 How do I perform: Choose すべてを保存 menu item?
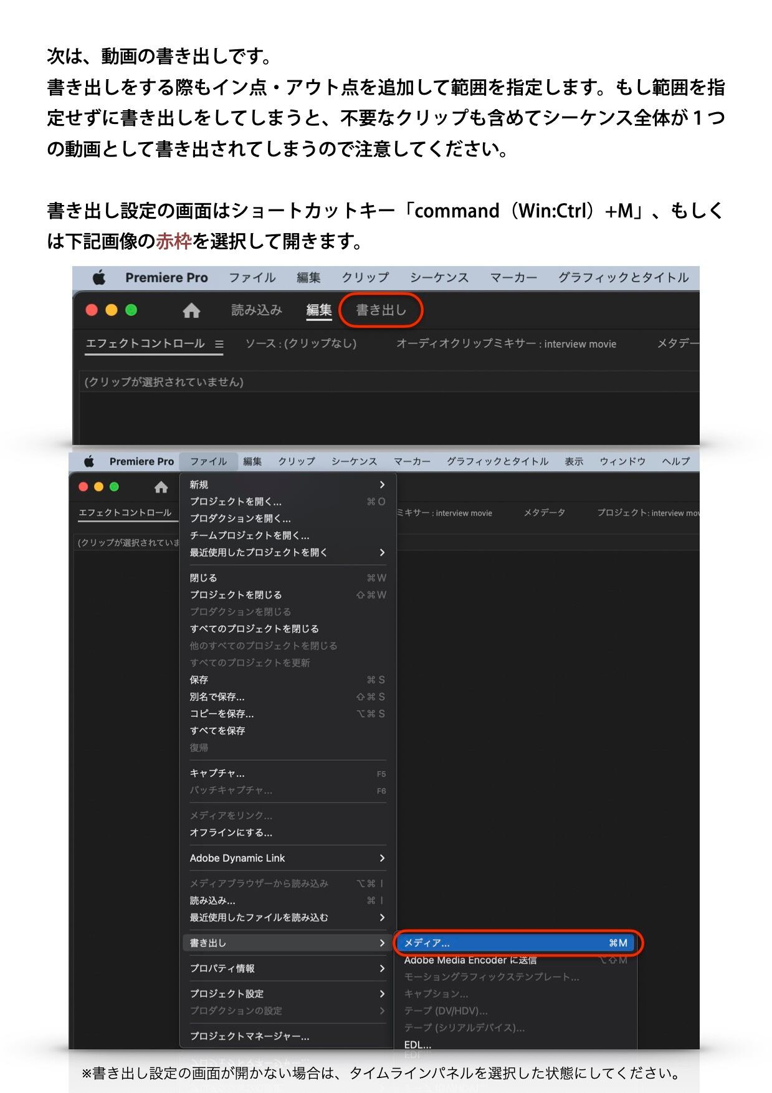[288, 730]
